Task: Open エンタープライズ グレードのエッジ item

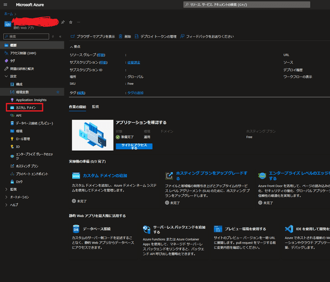Action: pyautogui.click(x=35, y=156)
